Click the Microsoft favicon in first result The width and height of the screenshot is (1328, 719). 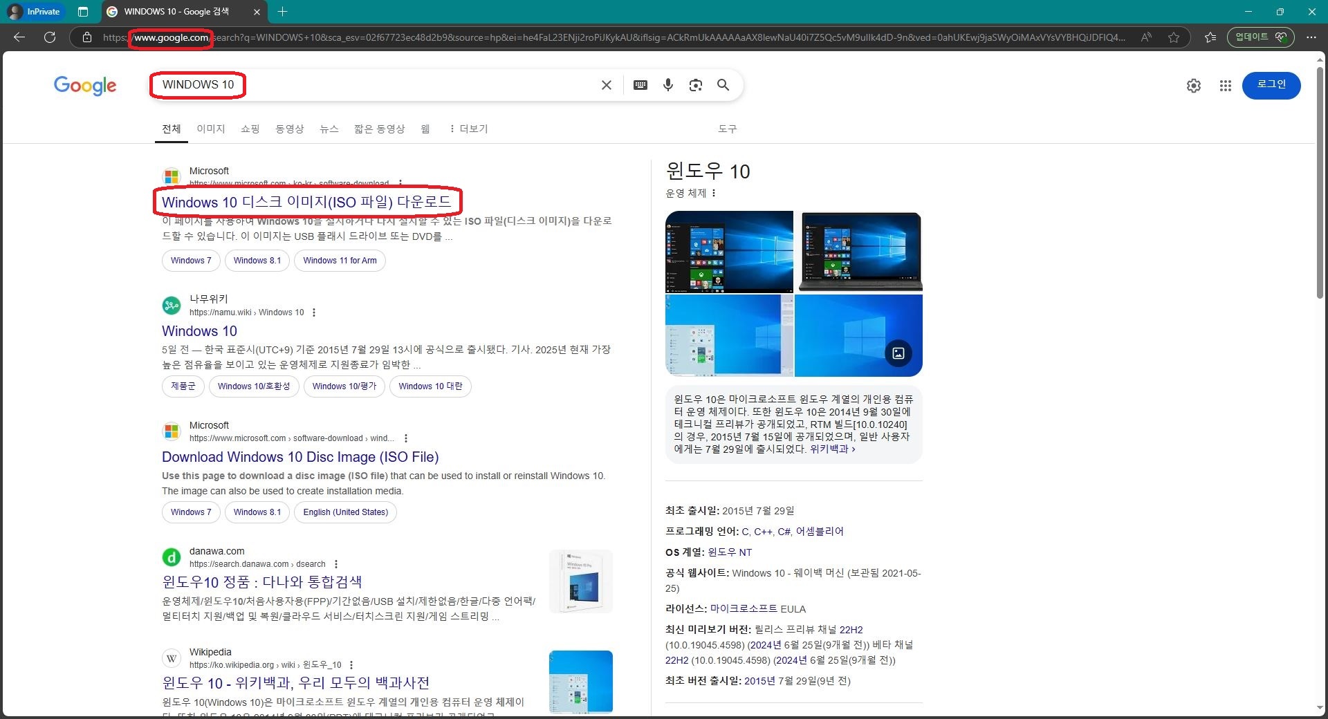coord(172,177)
